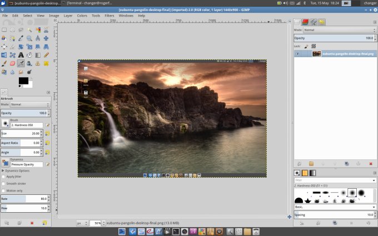Select the Rectangle Select tool

point(4,30)
